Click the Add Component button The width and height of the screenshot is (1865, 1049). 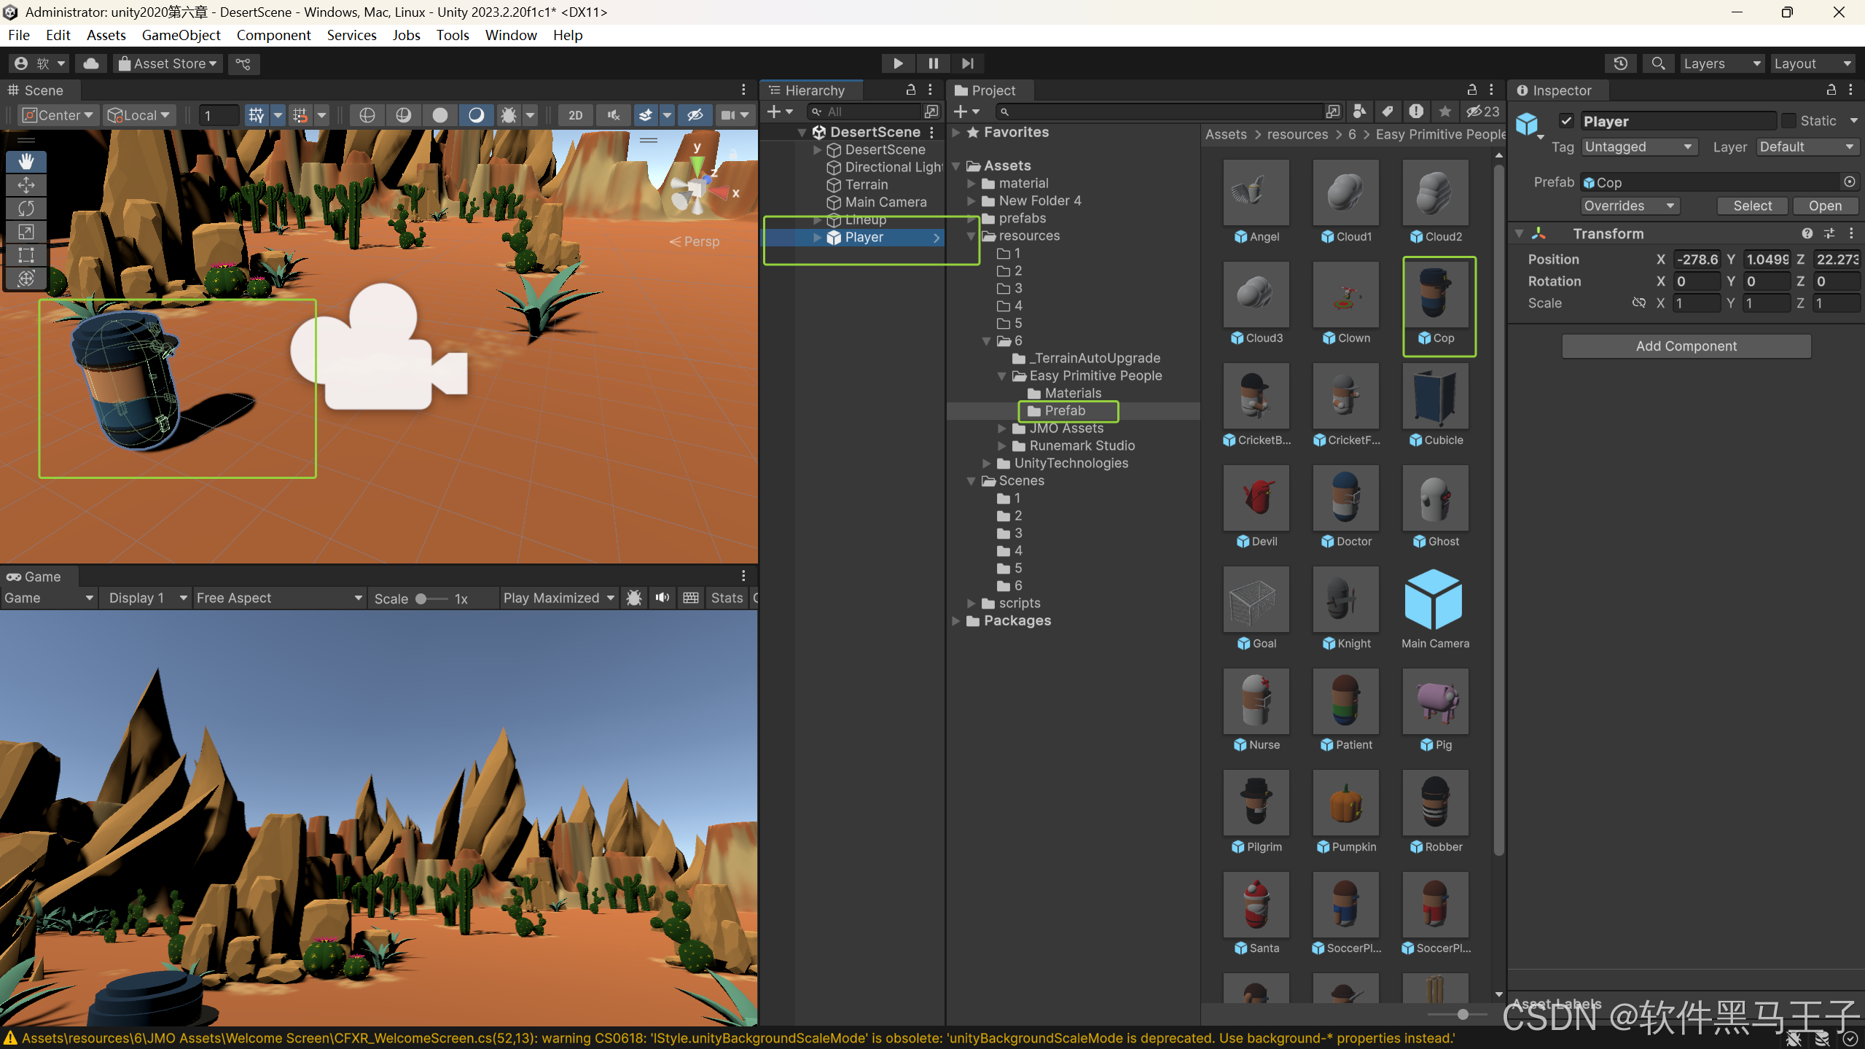point(1686,346)
